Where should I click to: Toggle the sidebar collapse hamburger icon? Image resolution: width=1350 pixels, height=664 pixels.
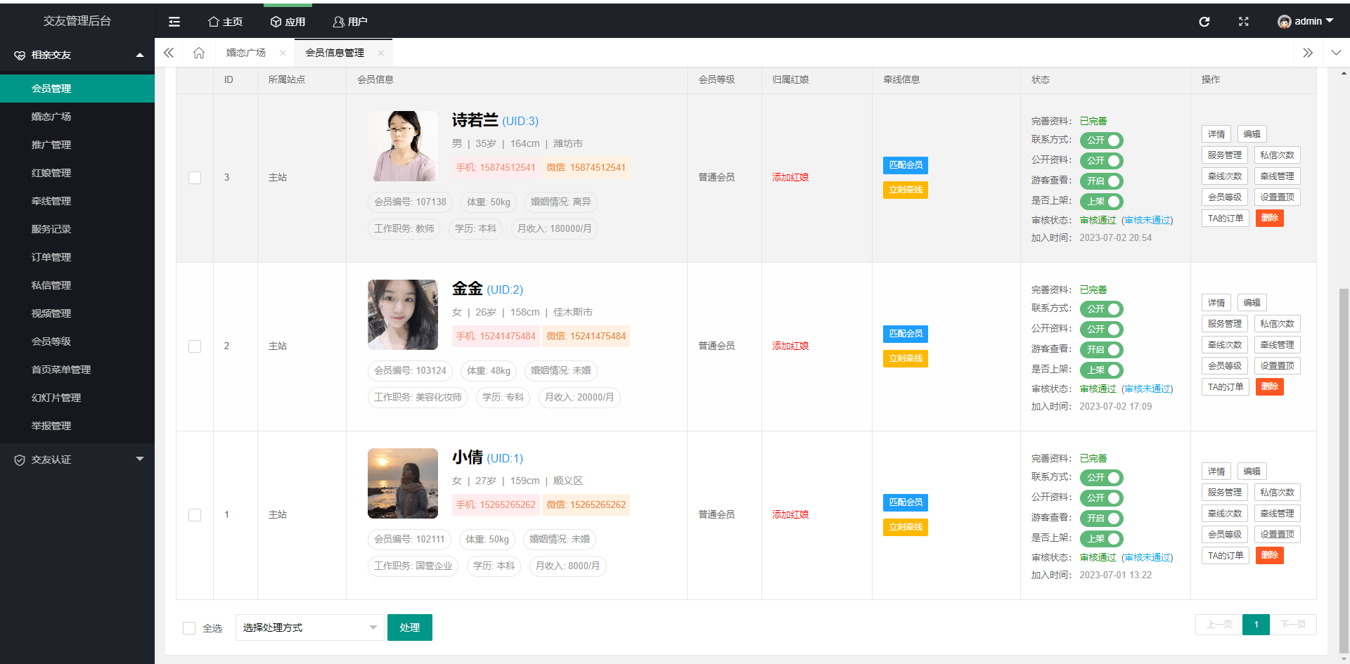(x=174, y=22)
